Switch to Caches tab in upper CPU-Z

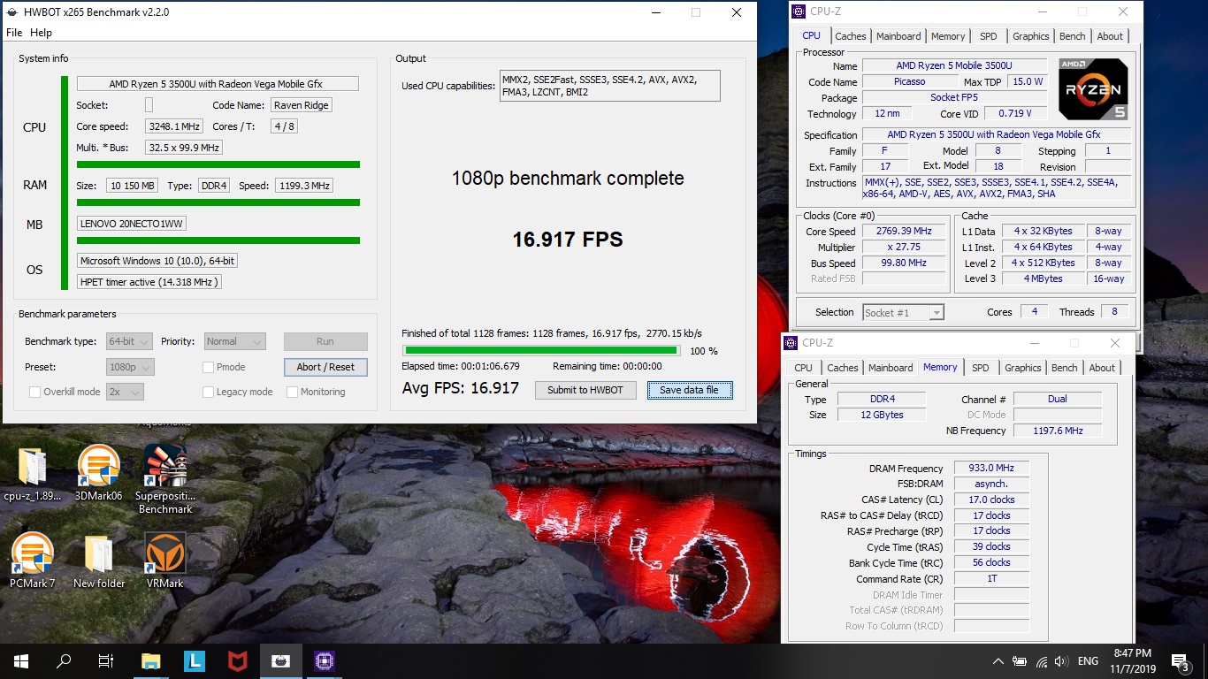pos(851,36)
